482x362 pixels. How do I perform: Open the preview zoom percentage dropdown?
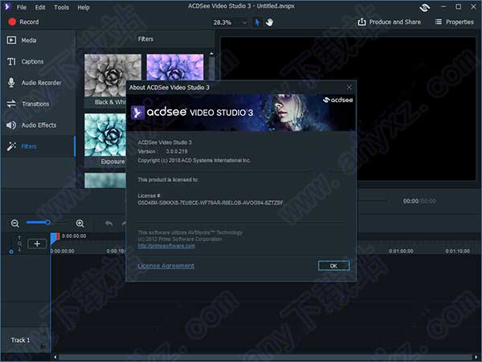245,23
